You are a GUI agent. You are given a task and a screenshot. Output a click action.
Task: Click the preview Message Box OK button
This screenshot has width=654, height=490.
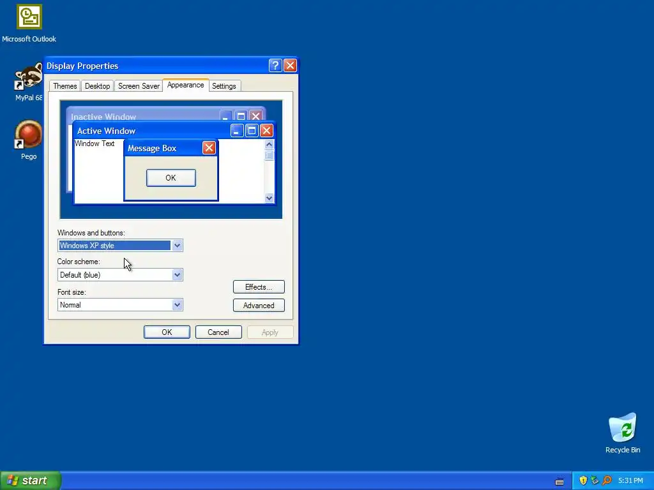click(x=171, y=178)
